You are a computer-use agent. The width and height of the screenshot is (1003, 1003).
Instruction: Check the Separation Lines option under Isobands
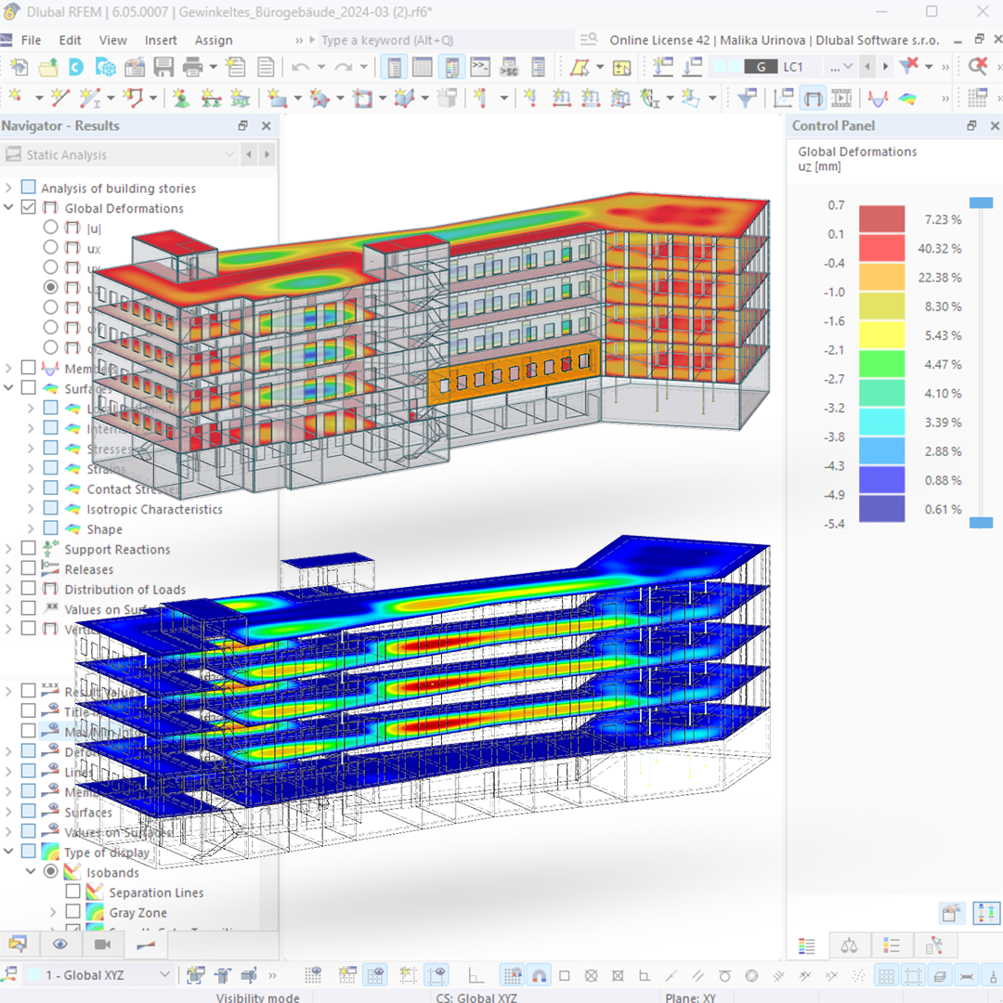(x=72, y=892)
